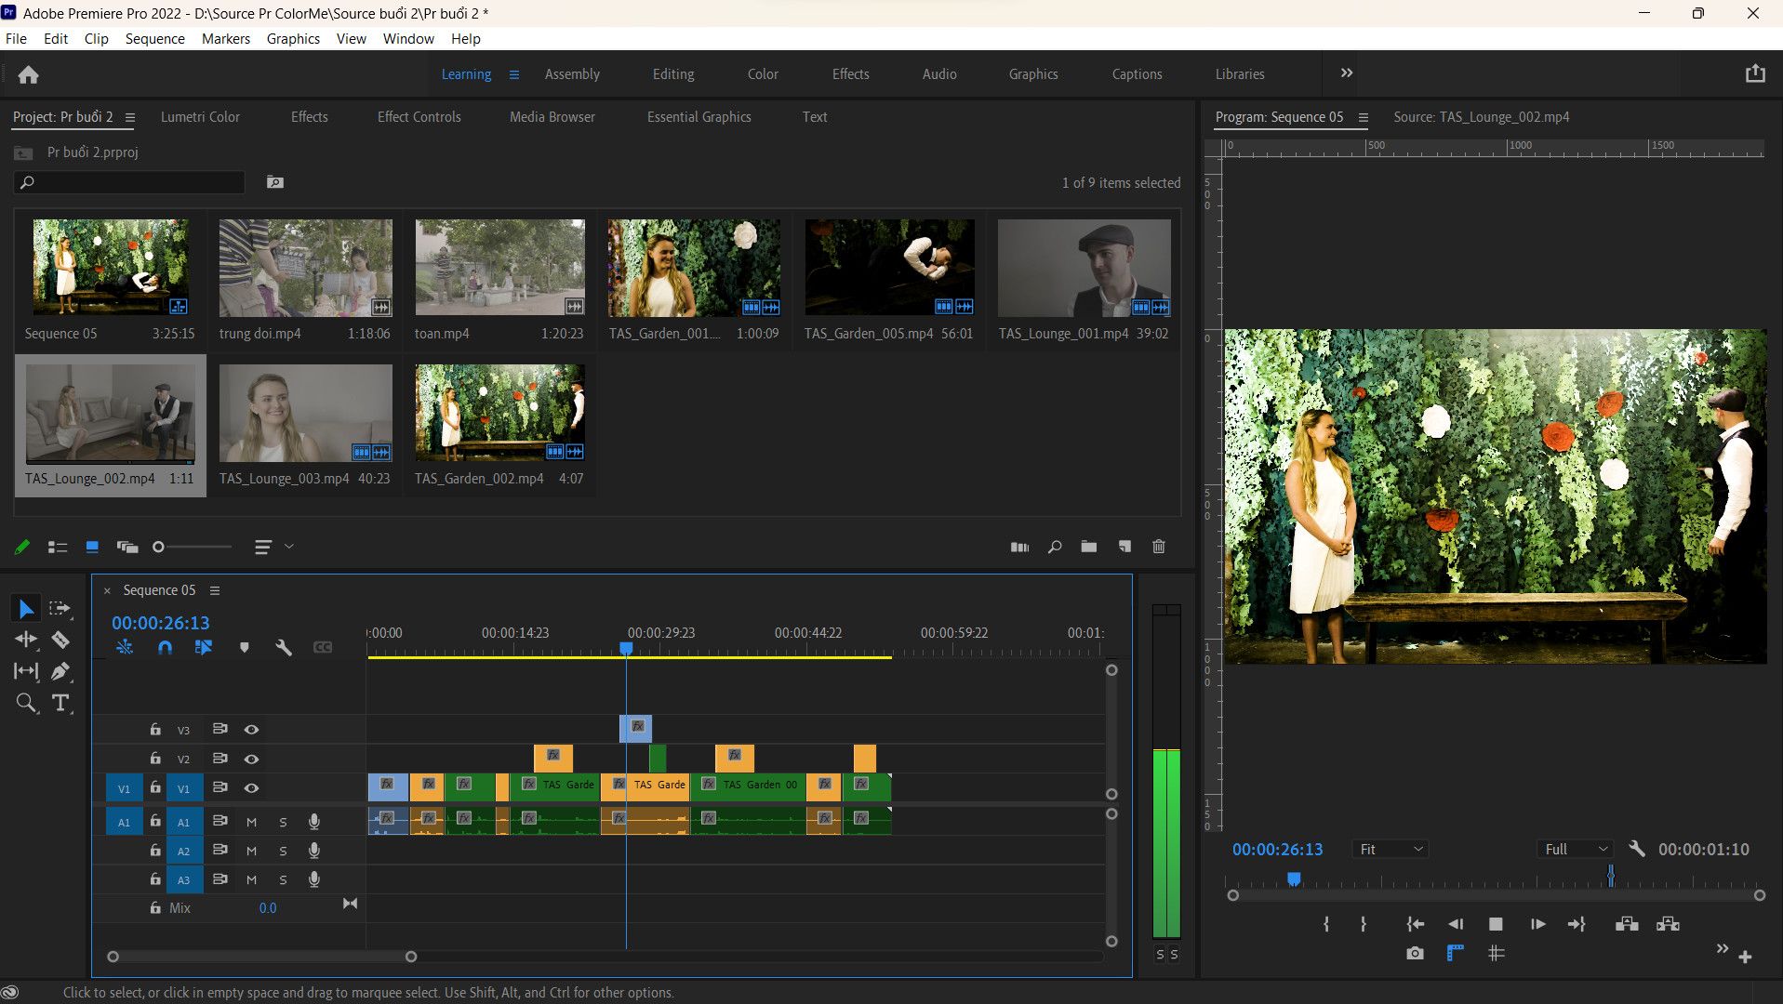Click Step Forward one frame button
This screenshot has width=1783, height=1004.
point(1537,924)
